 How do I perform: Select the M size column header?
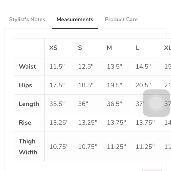109,48
